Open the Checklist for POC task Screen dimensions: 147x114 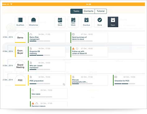pyautogui.click(x=129, y=80)
